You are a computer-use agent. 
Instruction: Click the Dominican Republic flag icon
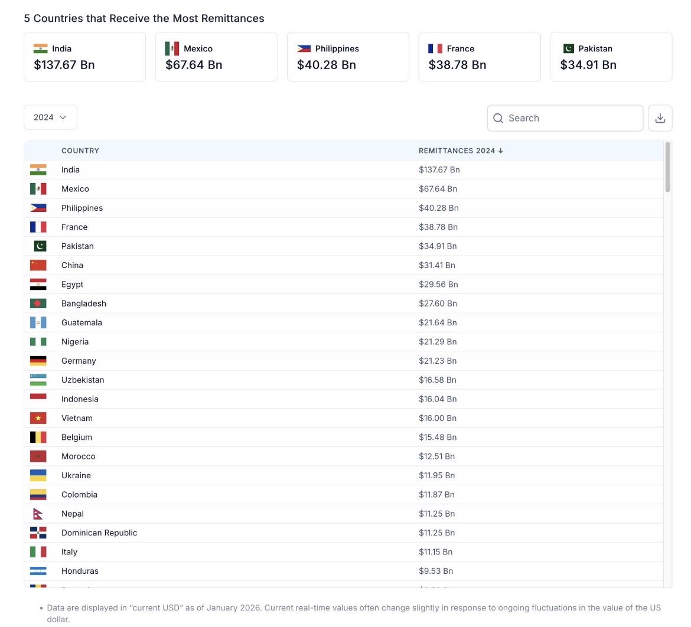[x=38, y=533]
